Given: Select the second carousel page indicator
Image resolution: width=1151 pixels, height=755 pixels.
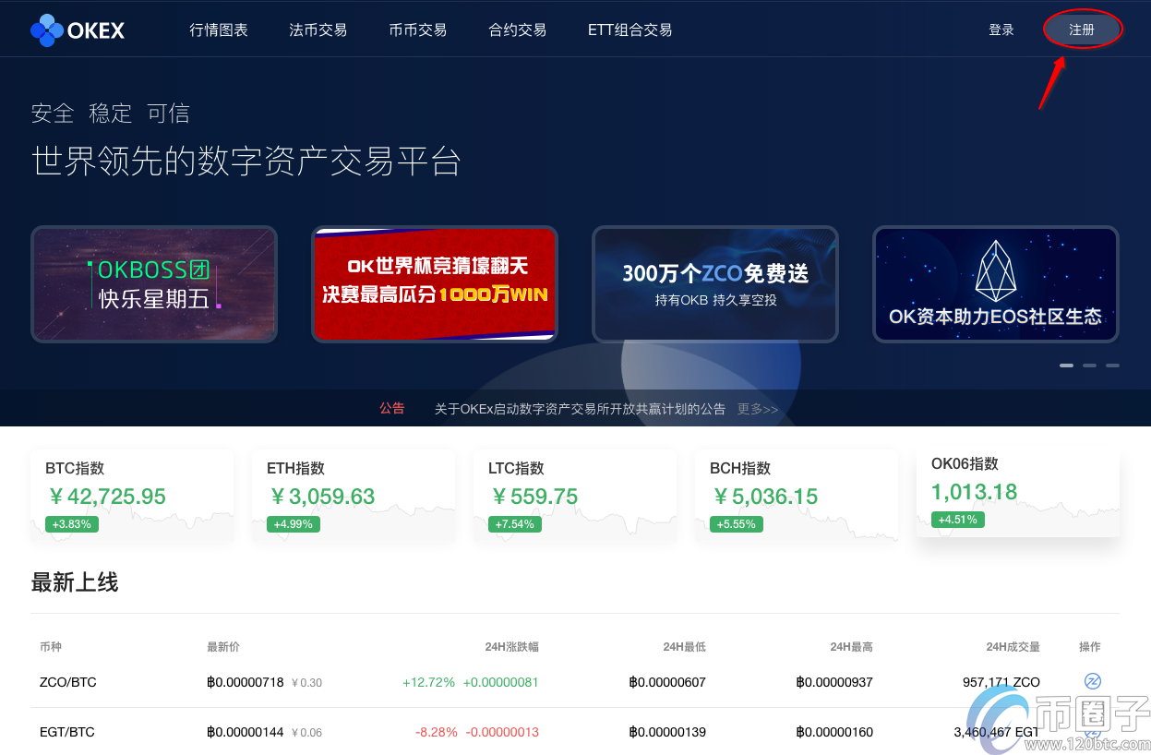Looking at the screenshot, I should pyautogui.click(x=1089, y=366).
